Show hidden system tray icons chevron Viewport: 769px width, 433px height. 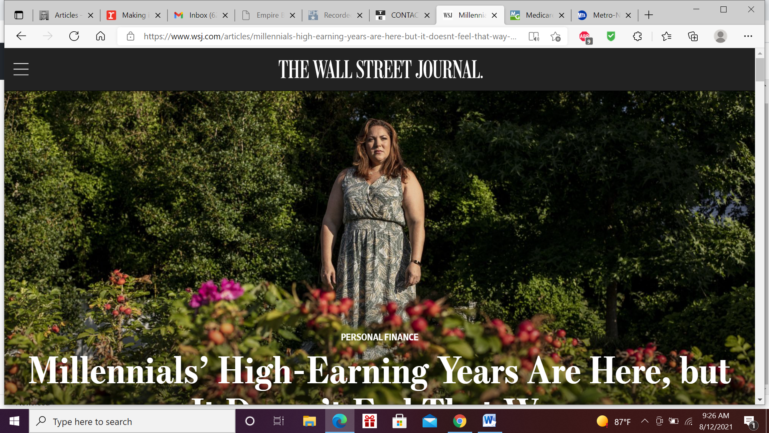(x=644, y=421)
